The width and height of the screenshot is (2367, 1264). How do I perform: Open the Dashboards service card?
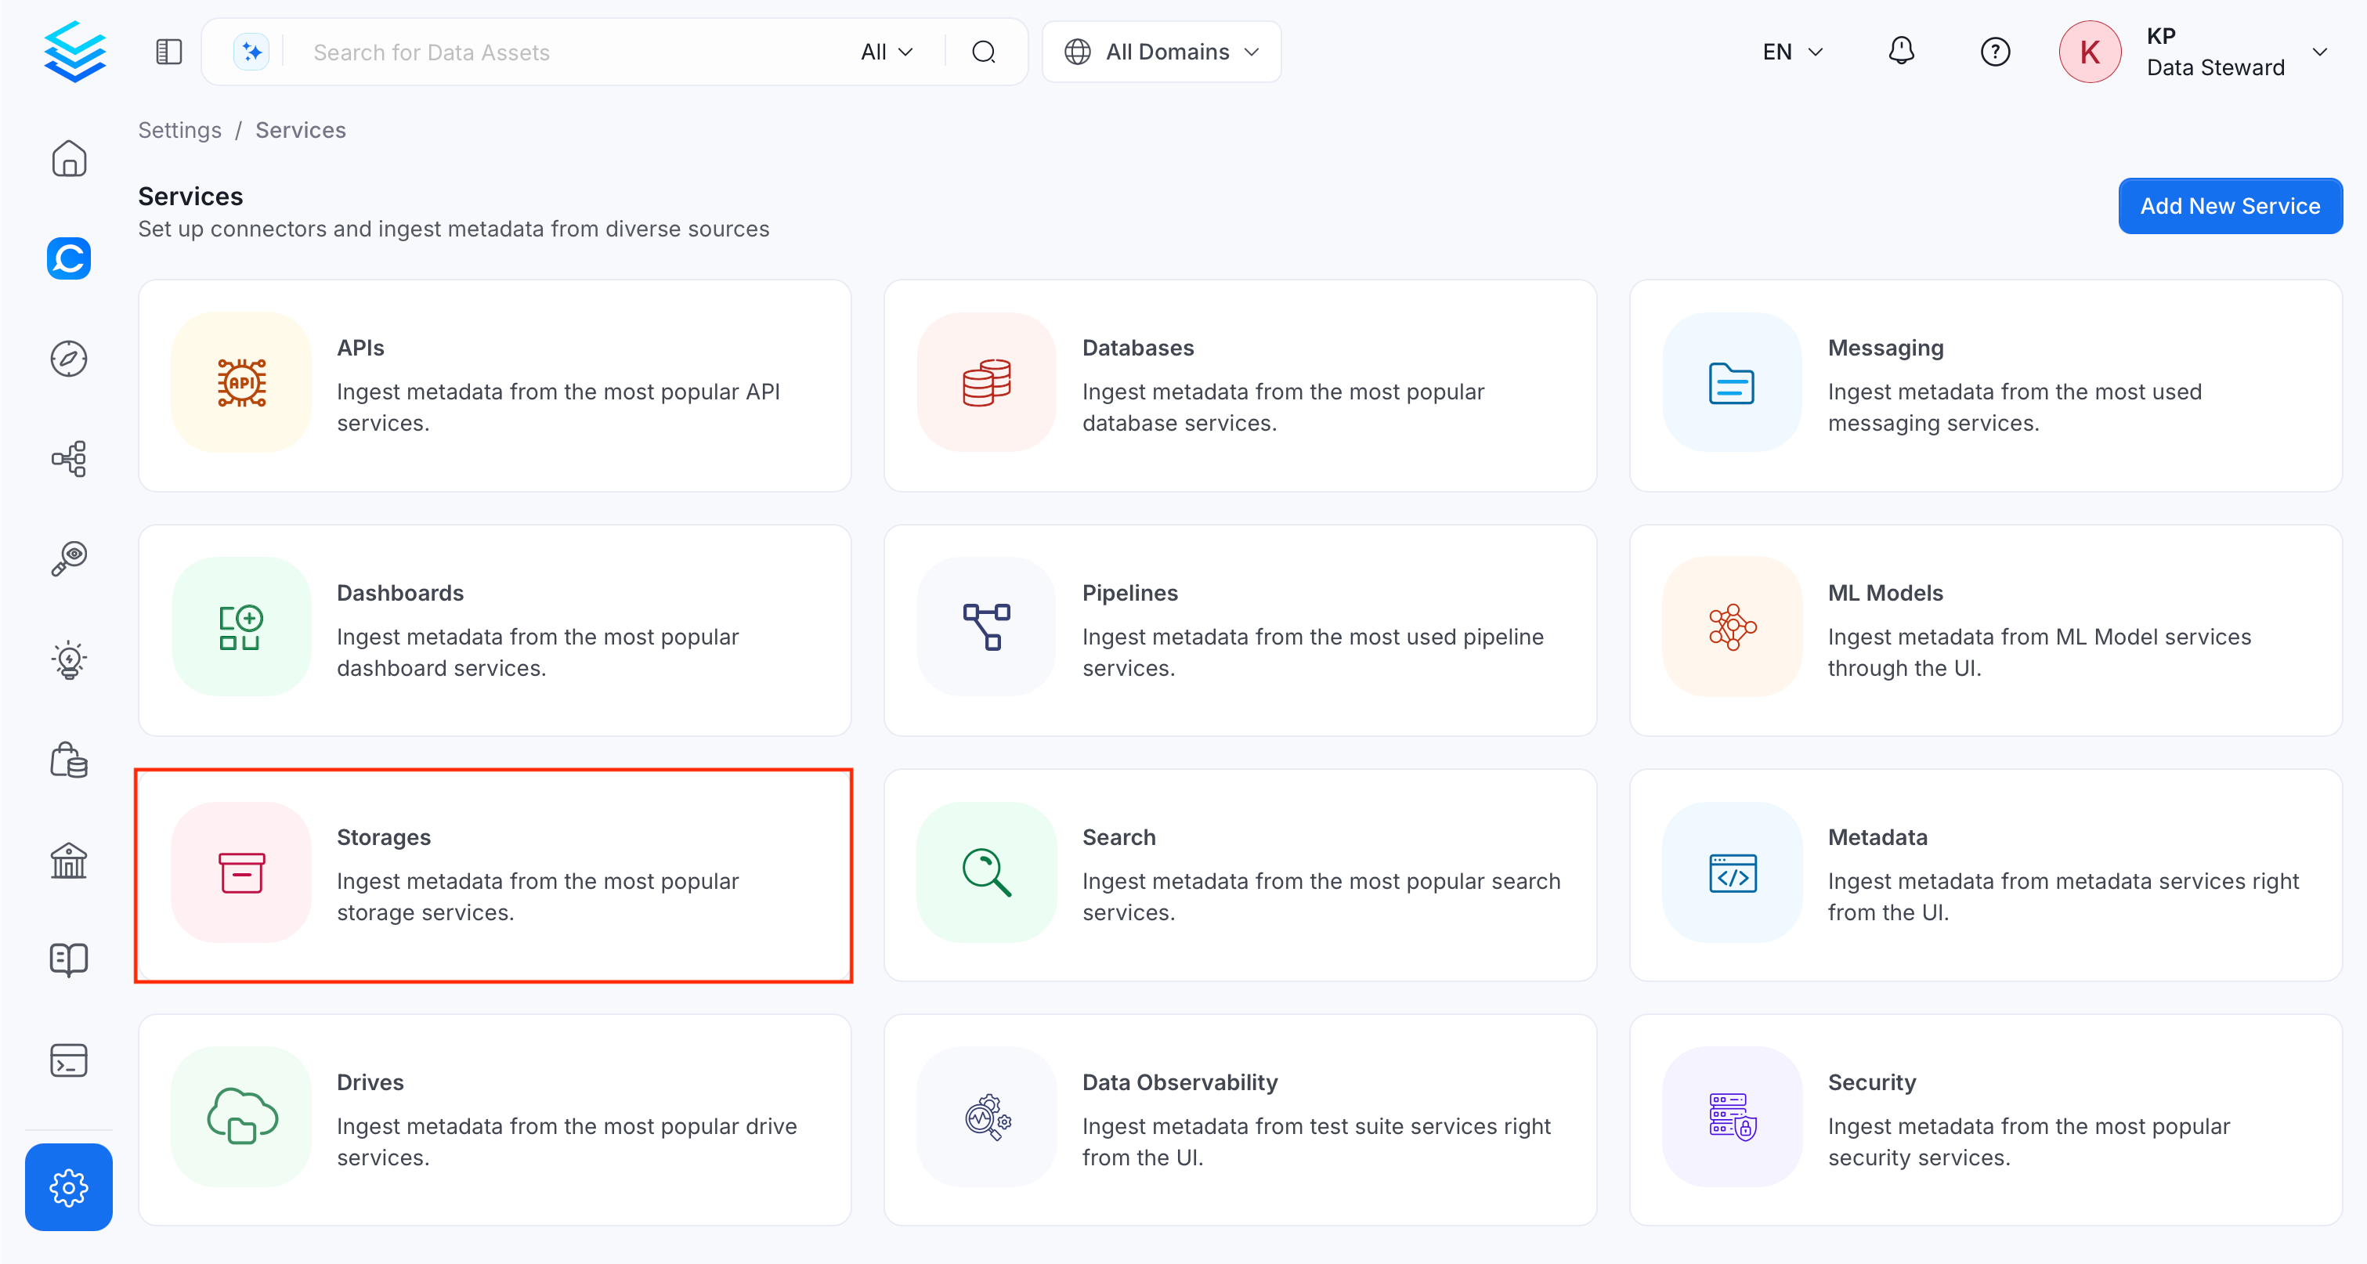coord(494,630)
